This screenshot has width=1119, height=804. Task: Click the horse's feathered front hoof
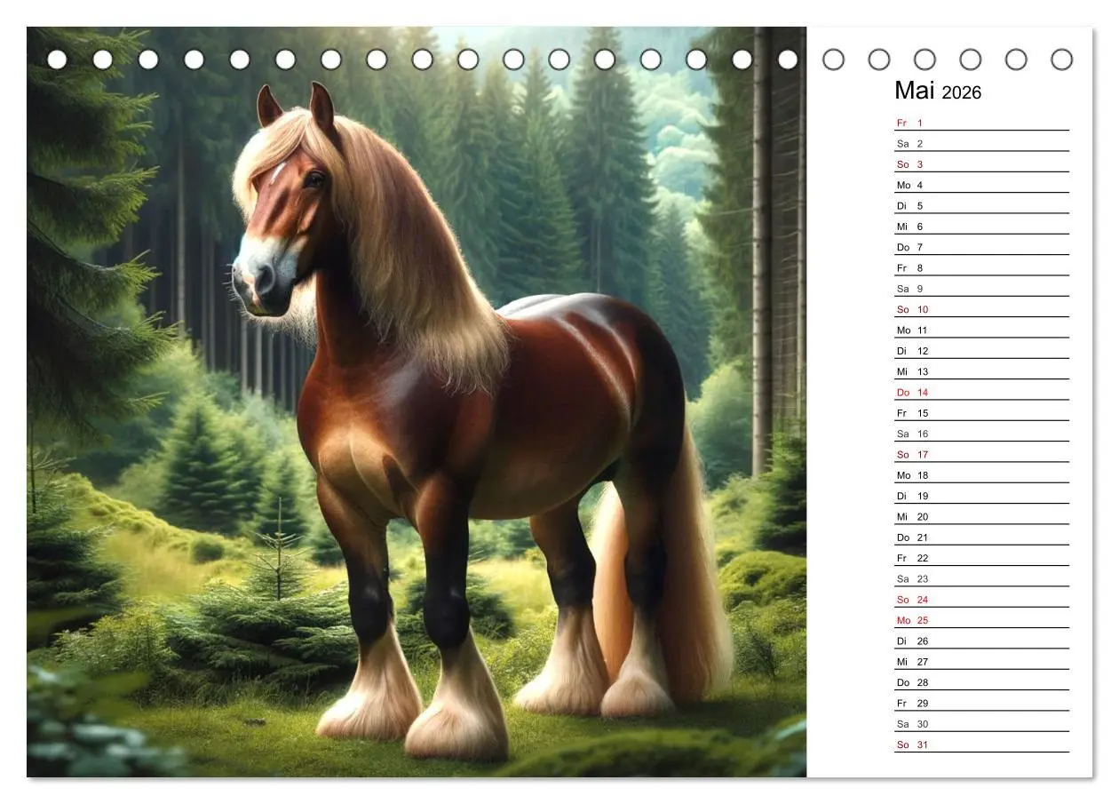coord(456,715)
